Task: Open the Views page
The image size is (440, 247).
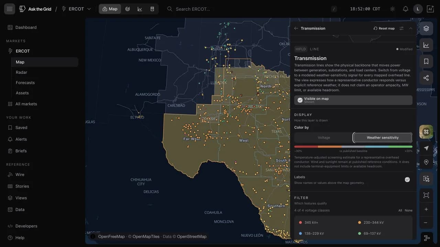Action: [x=42, y=198]
